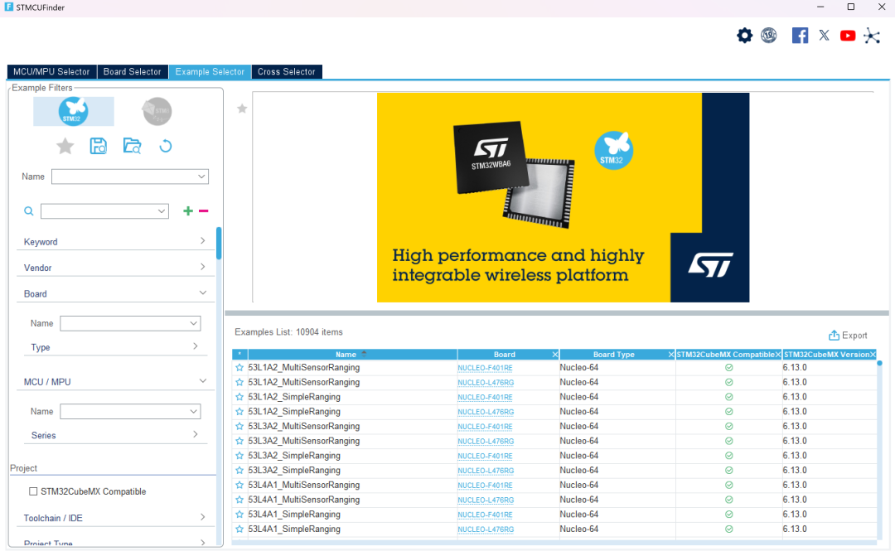Open the settings gear icon

tap(744, 36)
